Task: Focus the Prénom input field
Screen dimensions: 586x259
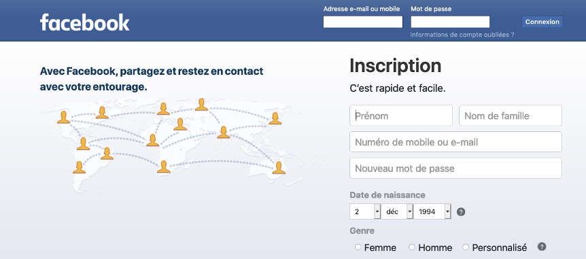Action: pyautogui.click(x=401, y=116)
